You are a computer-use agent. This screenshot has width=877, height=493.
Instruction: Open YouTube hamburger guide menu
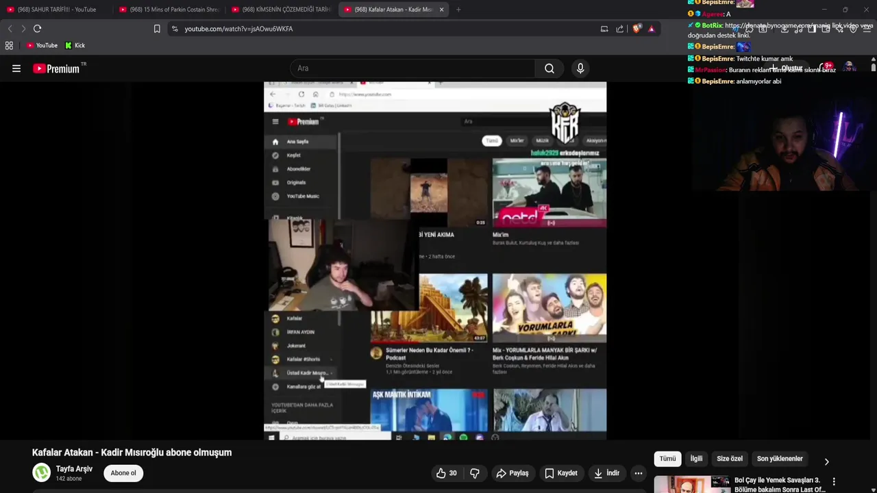(16, 68)
